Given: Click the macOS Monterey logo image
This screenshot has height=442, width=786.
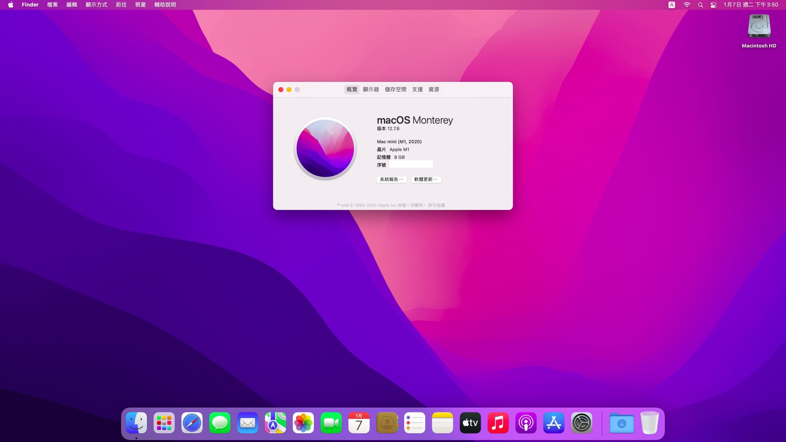Looking at the screenshot, I should click(x=325, y=149).
